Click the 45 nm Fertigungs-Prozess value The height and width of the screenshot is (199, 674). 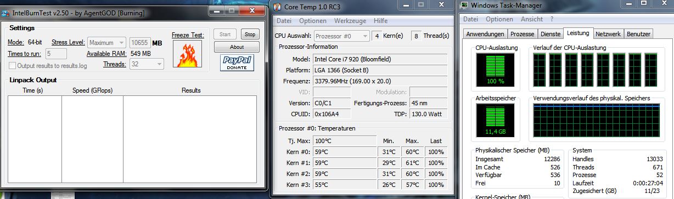(x=428, y=103)
